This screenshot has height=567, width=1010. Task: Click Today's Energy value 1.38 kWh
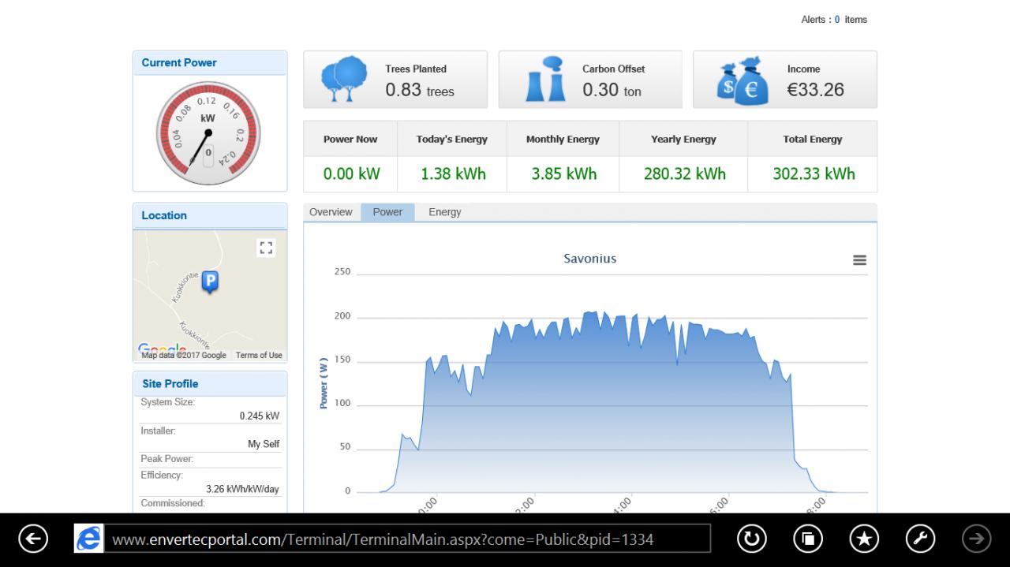453,174
